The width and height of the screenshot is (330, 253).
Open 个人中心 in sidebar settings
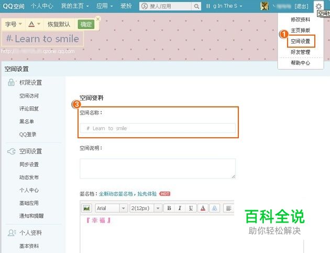click(29, 190)
